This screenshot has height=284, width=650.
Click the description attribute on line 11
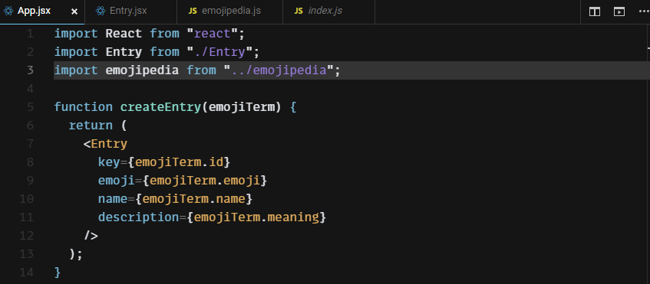click(x=138, y=217)
